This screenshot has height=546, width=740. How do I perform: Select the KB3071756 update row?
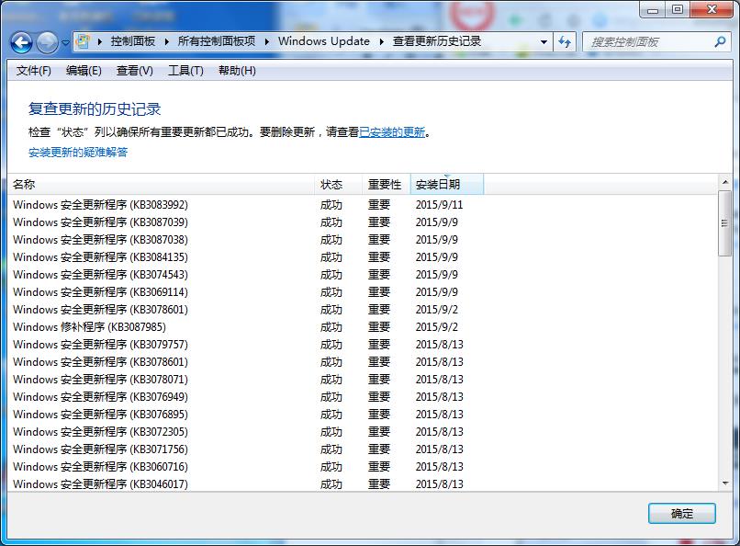362,449
